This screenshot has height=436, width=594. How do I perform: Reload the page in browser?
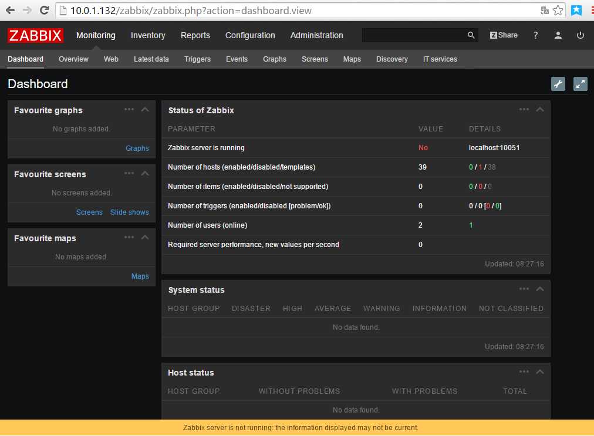[x=45, y=10]
